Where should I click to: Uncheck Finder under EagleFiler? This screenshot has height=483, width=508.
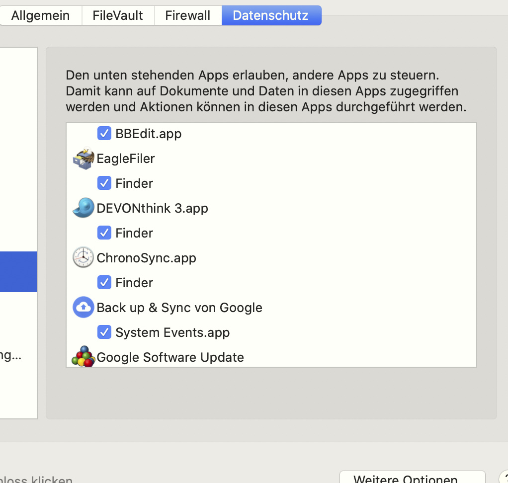pos(104,183)
